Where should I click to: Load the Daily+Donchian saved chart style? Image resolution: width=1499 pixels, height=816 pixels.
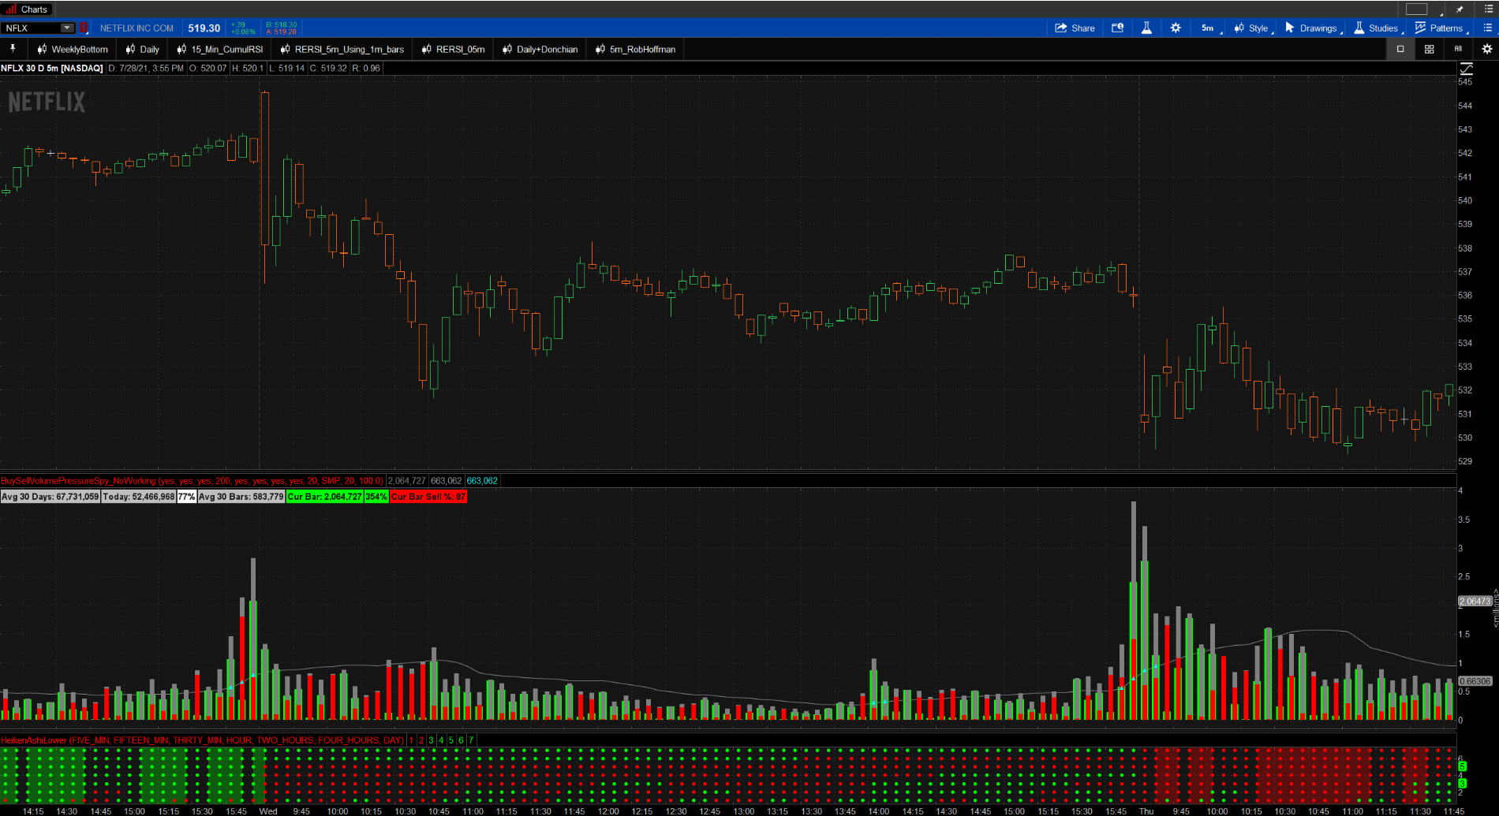point(540,49)
